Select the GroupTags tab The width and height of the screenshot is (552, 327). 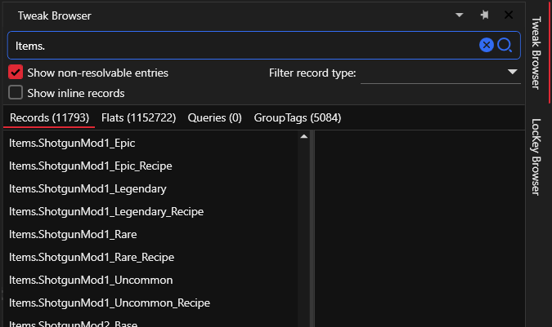pos(297,117)
